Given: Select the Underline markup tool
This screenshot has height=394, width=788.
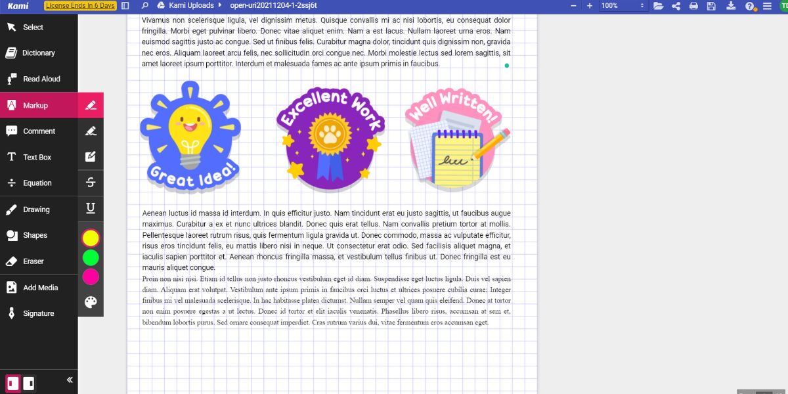Looking at the screenshot, I should (91, 209).
